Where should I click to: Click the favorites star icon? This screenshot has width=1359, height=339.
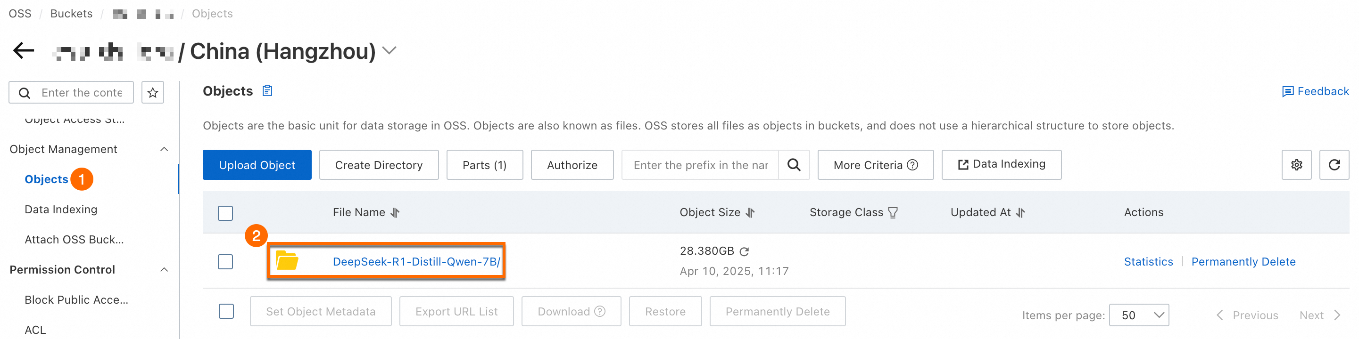coord(153,93)
